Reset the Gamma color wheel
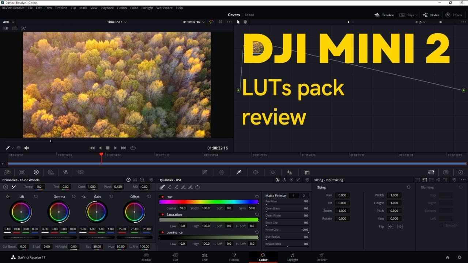This screenshot has height=263, width=468. click(73, 197)
